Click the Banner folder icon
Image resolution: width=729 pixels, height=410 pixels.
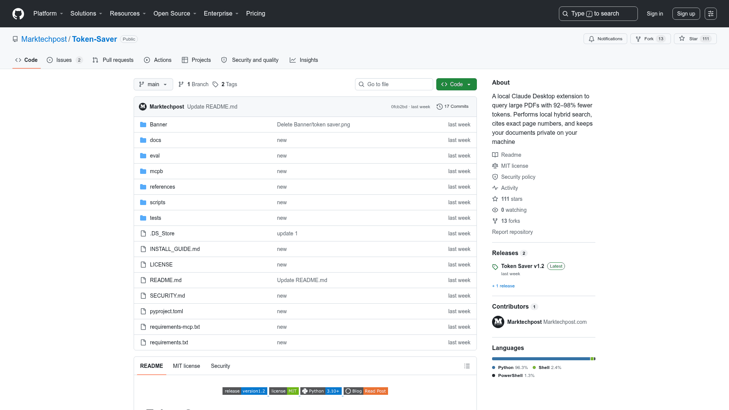(143, 125)
